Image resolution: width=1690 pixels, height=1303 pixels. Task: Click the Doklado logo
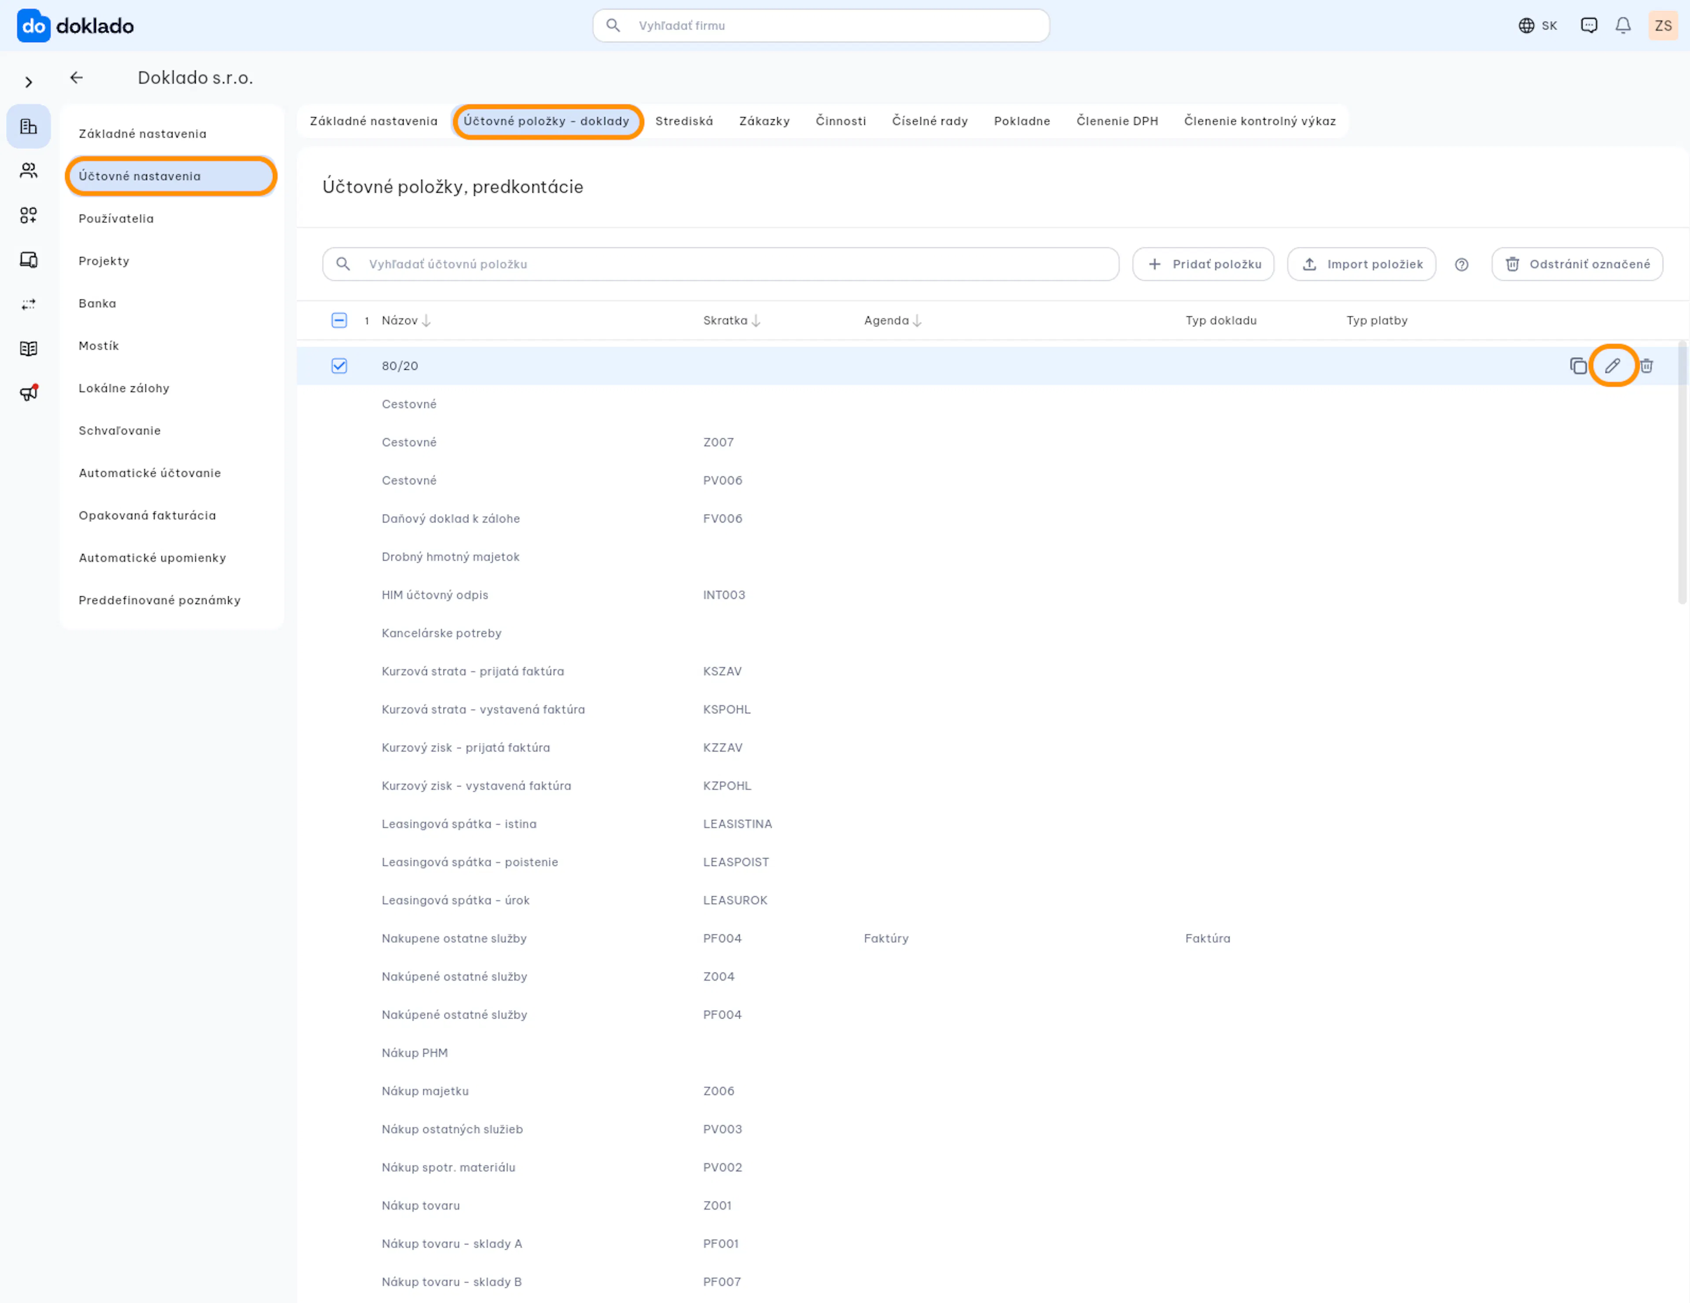pyautogui.click(x=75, y=26)
